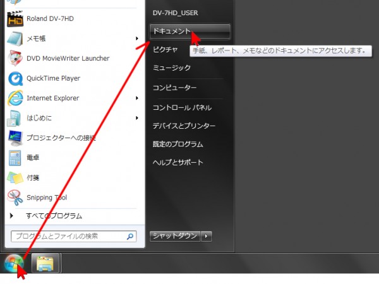
Task: Open the ミュージック folder
Action: pos(172,68)
